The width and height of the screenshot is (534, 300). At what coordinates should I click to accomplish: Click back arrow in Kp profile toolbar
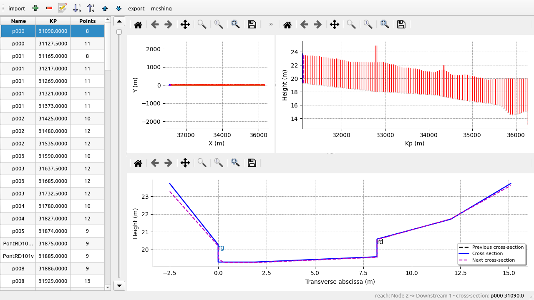pyautogui.click(x=304, y=25)
